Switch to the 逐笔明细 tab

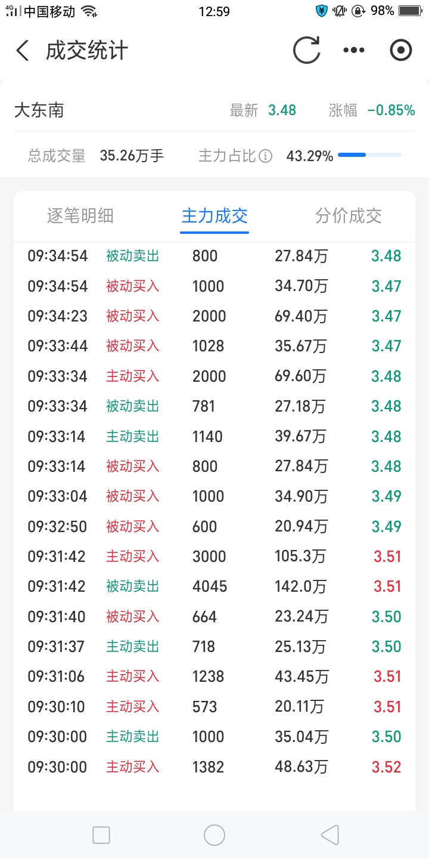click(x=80, y=216)
